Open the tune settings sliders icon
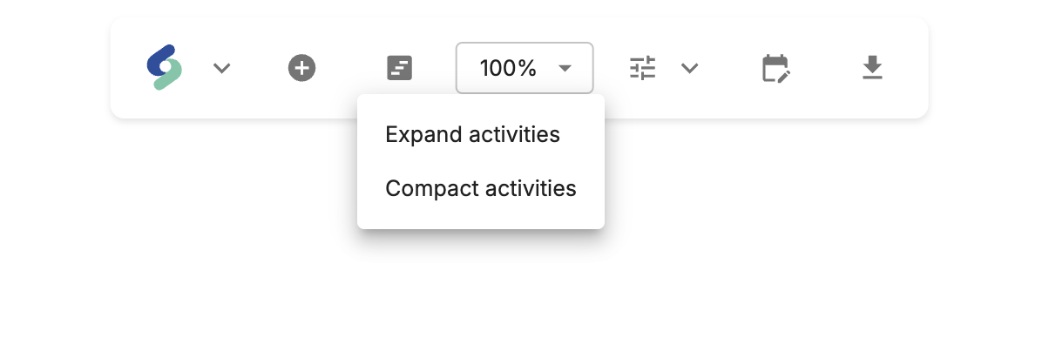 coord(642,67)
